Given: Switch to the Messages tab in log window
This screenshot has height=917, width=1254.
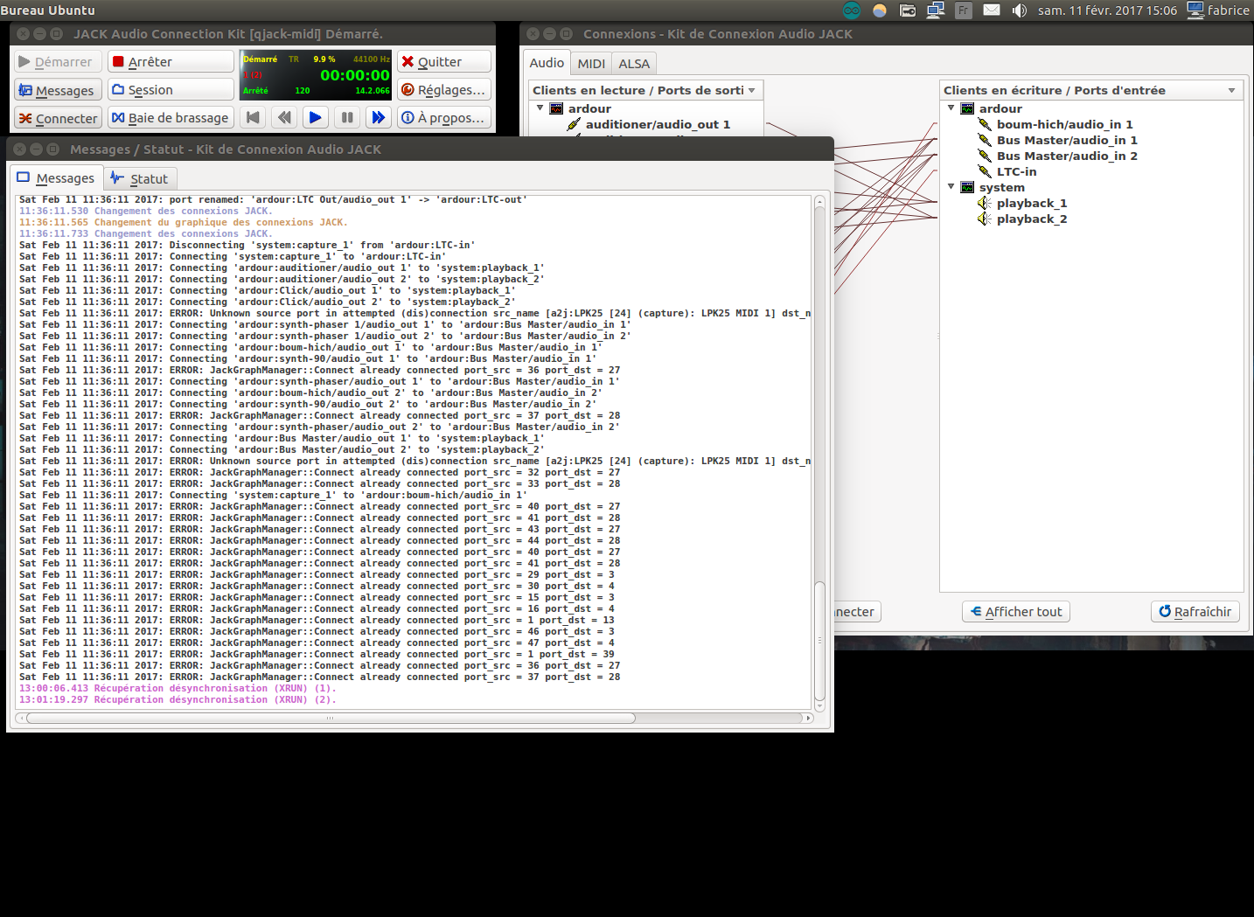Looking at the screenshot, I should click(x=55, y=178).
